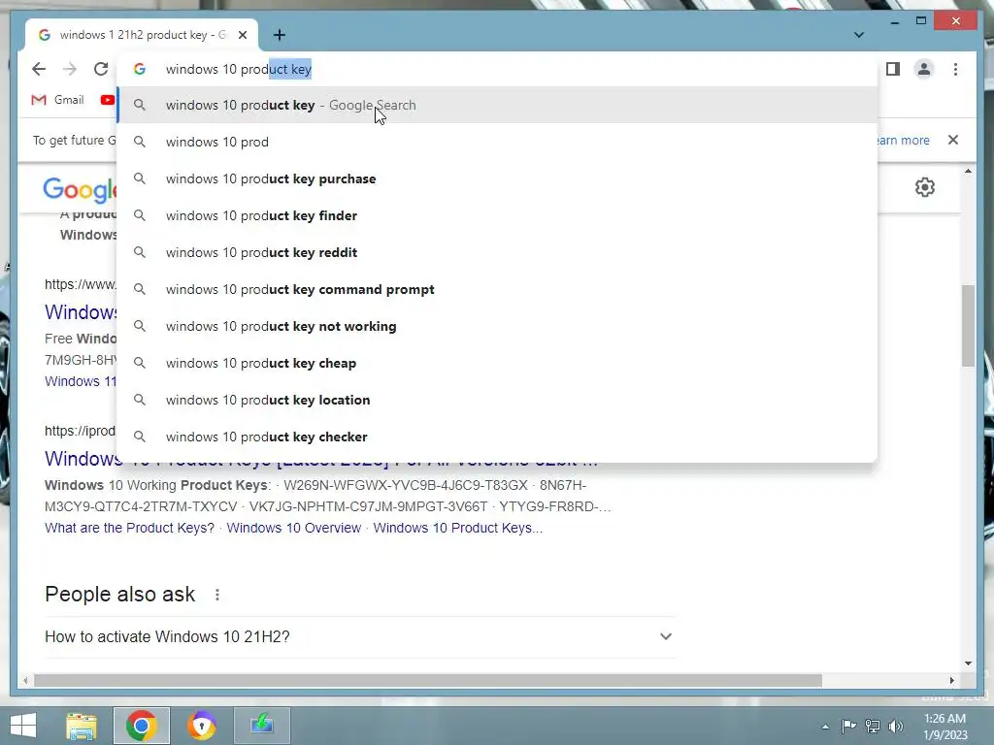The height and width of the screenshot is (745, 994).
Task: Click the scroll-down arrow of the page
Action: [968, 664]
